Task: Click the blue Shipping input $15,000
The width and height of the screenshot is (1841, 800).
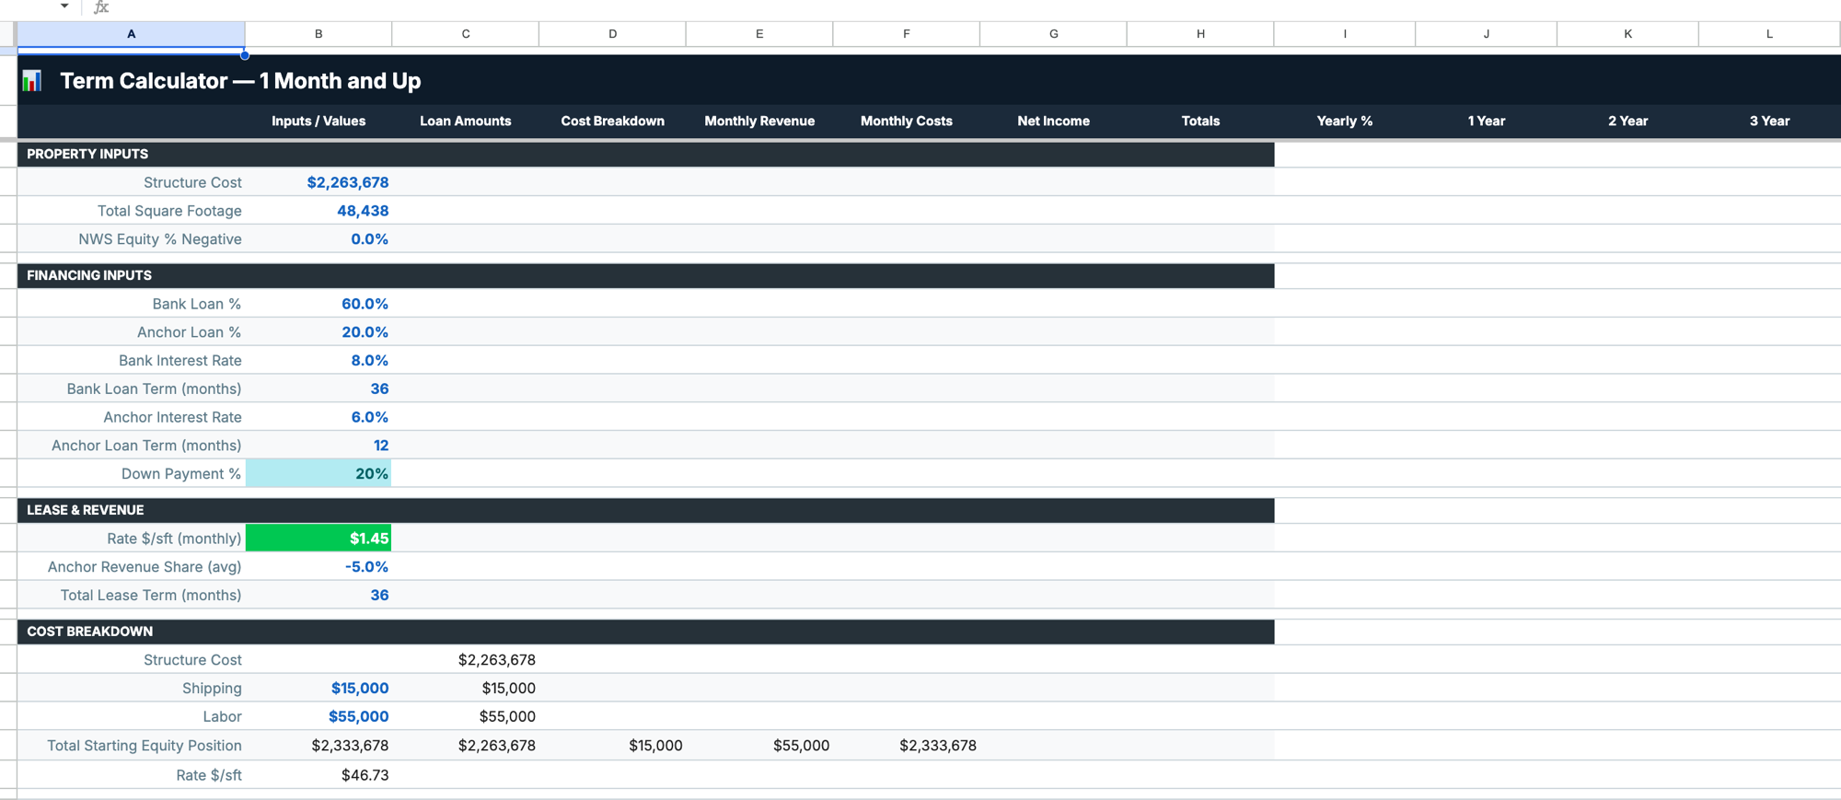Action: (x=360, y=689)
